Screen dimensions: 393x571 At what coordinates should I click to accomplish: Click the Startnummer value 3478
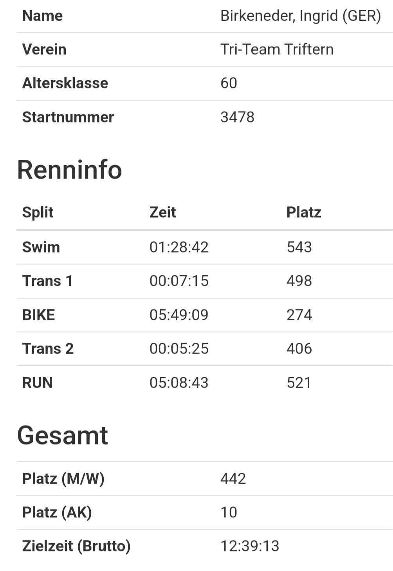(x=237, y=117)
